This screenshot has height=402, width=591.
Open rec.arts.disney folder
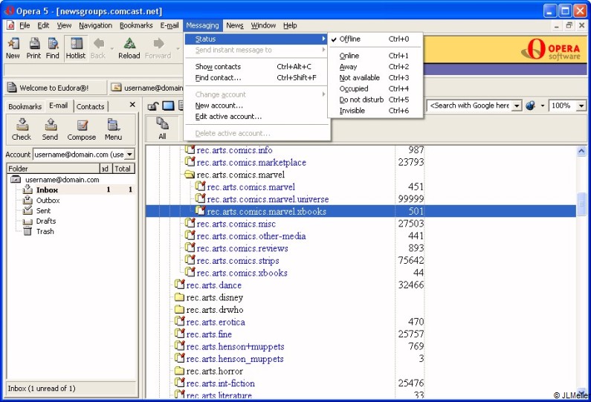click(x=214, y=298)
